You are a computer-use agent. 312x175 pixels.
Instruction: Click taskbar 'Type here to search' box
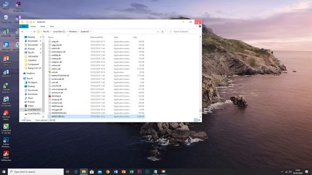point(36,172)
